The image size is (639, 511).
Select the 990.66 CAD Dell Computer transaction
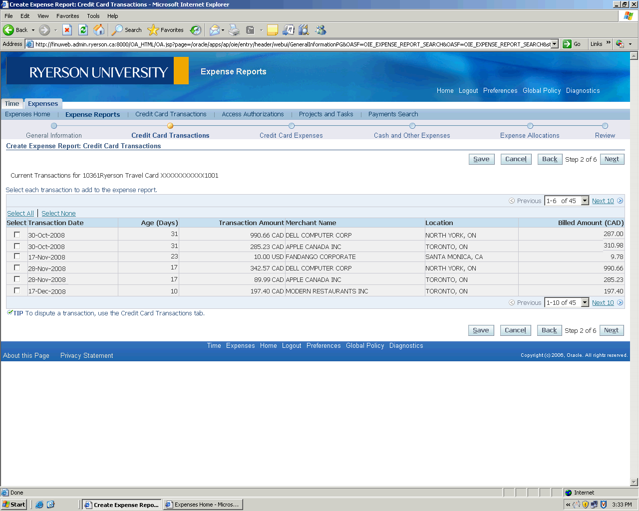(17, 235)
